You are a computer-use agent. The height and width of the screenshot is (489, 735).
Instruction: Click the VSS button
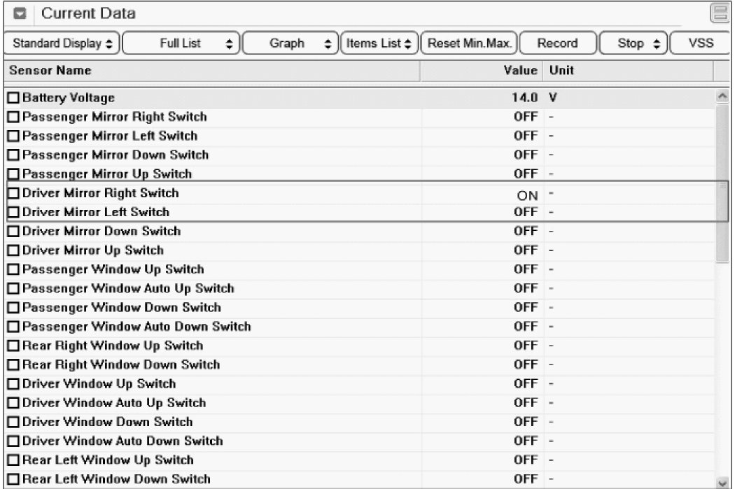point(700,43)
